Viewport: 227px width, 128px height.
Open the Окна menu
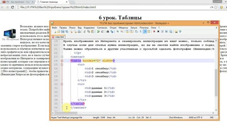point(154,28)
